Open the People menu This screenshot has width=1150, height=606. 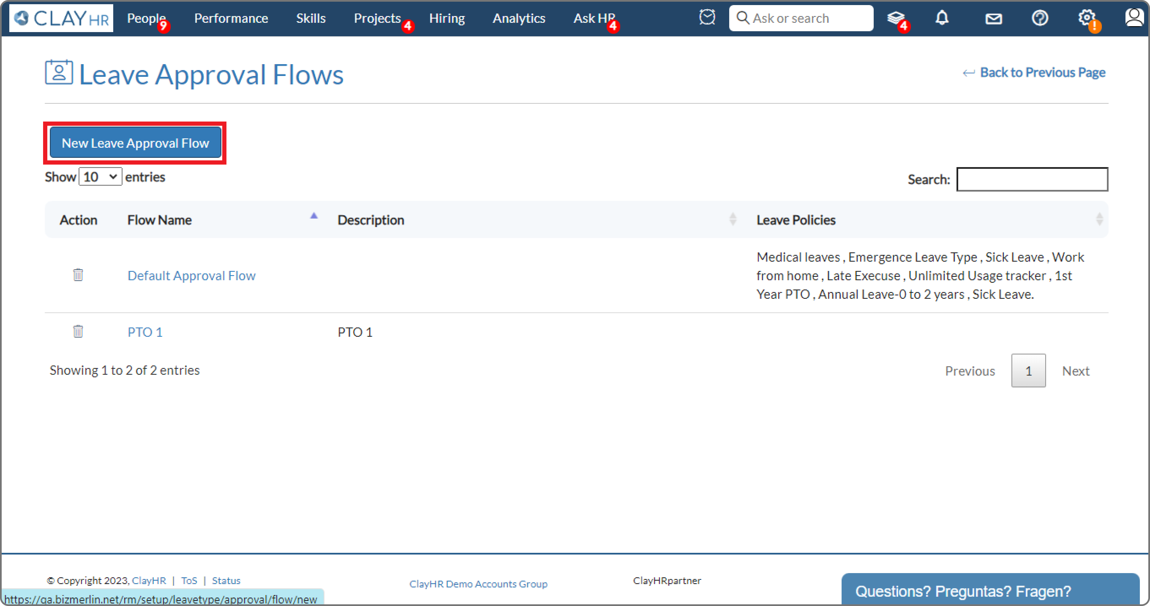(x=146, y=18)
